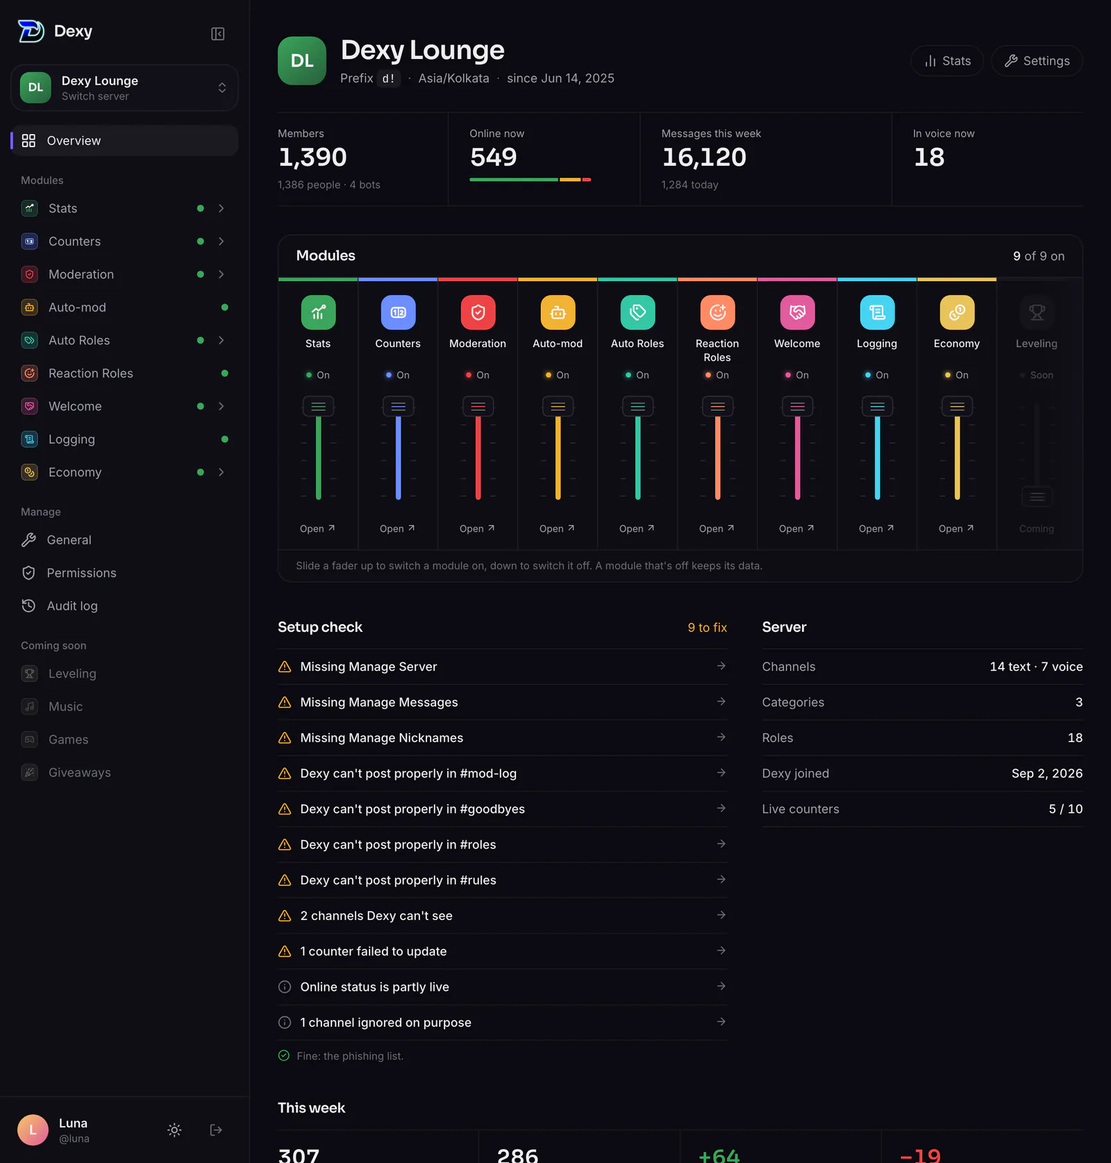Toggle the light/dark theme sun icon

tap(174, 1130)
